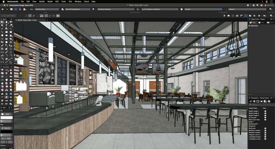275x149 pixels.
Task: Click the rectangle selection mode icon
Action: coord(46,16)
